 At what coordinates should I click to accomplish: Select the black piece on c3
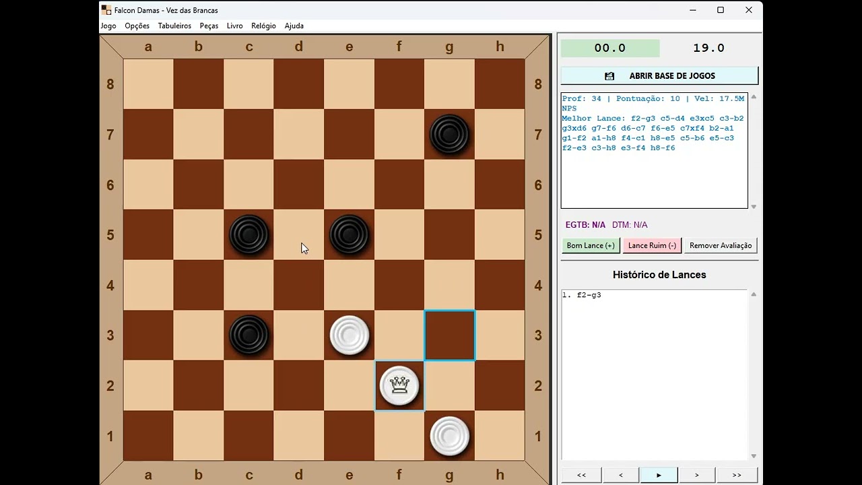pyautogui.click(x=249, y=335)
